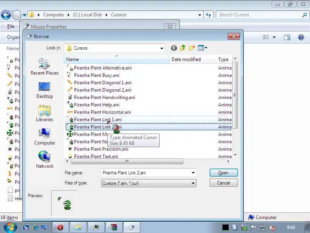Open Network in the Browse sidebar
The image size is (310, 233).
point(45,160)
